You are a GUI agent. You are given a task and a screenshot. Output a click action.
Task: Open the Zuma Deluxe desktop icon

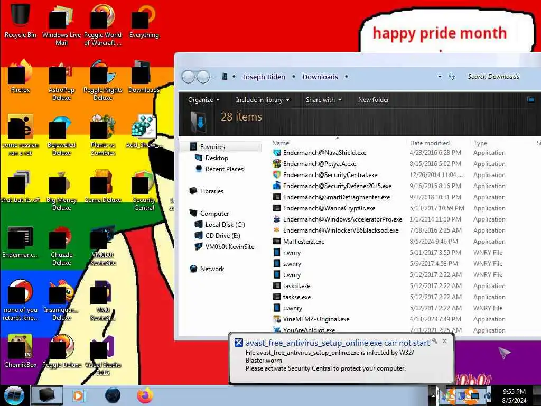103,187
